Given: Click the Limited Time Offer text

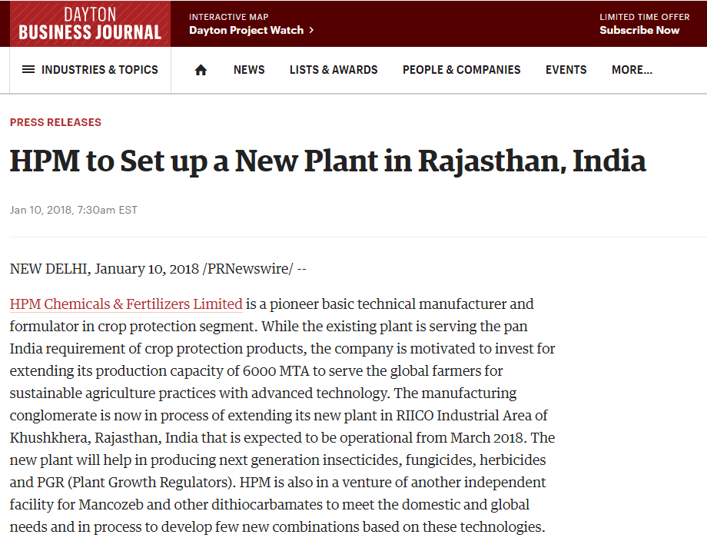Looking at the screenshot, I should point(644,17).
